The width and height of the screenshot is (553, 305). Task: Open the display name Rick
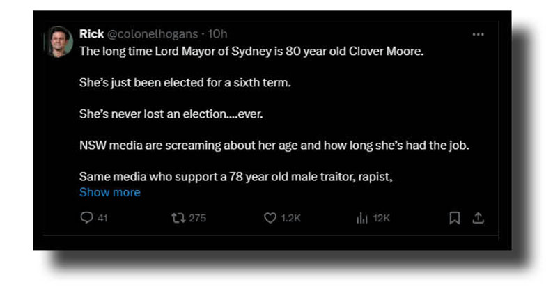(91, 33)
